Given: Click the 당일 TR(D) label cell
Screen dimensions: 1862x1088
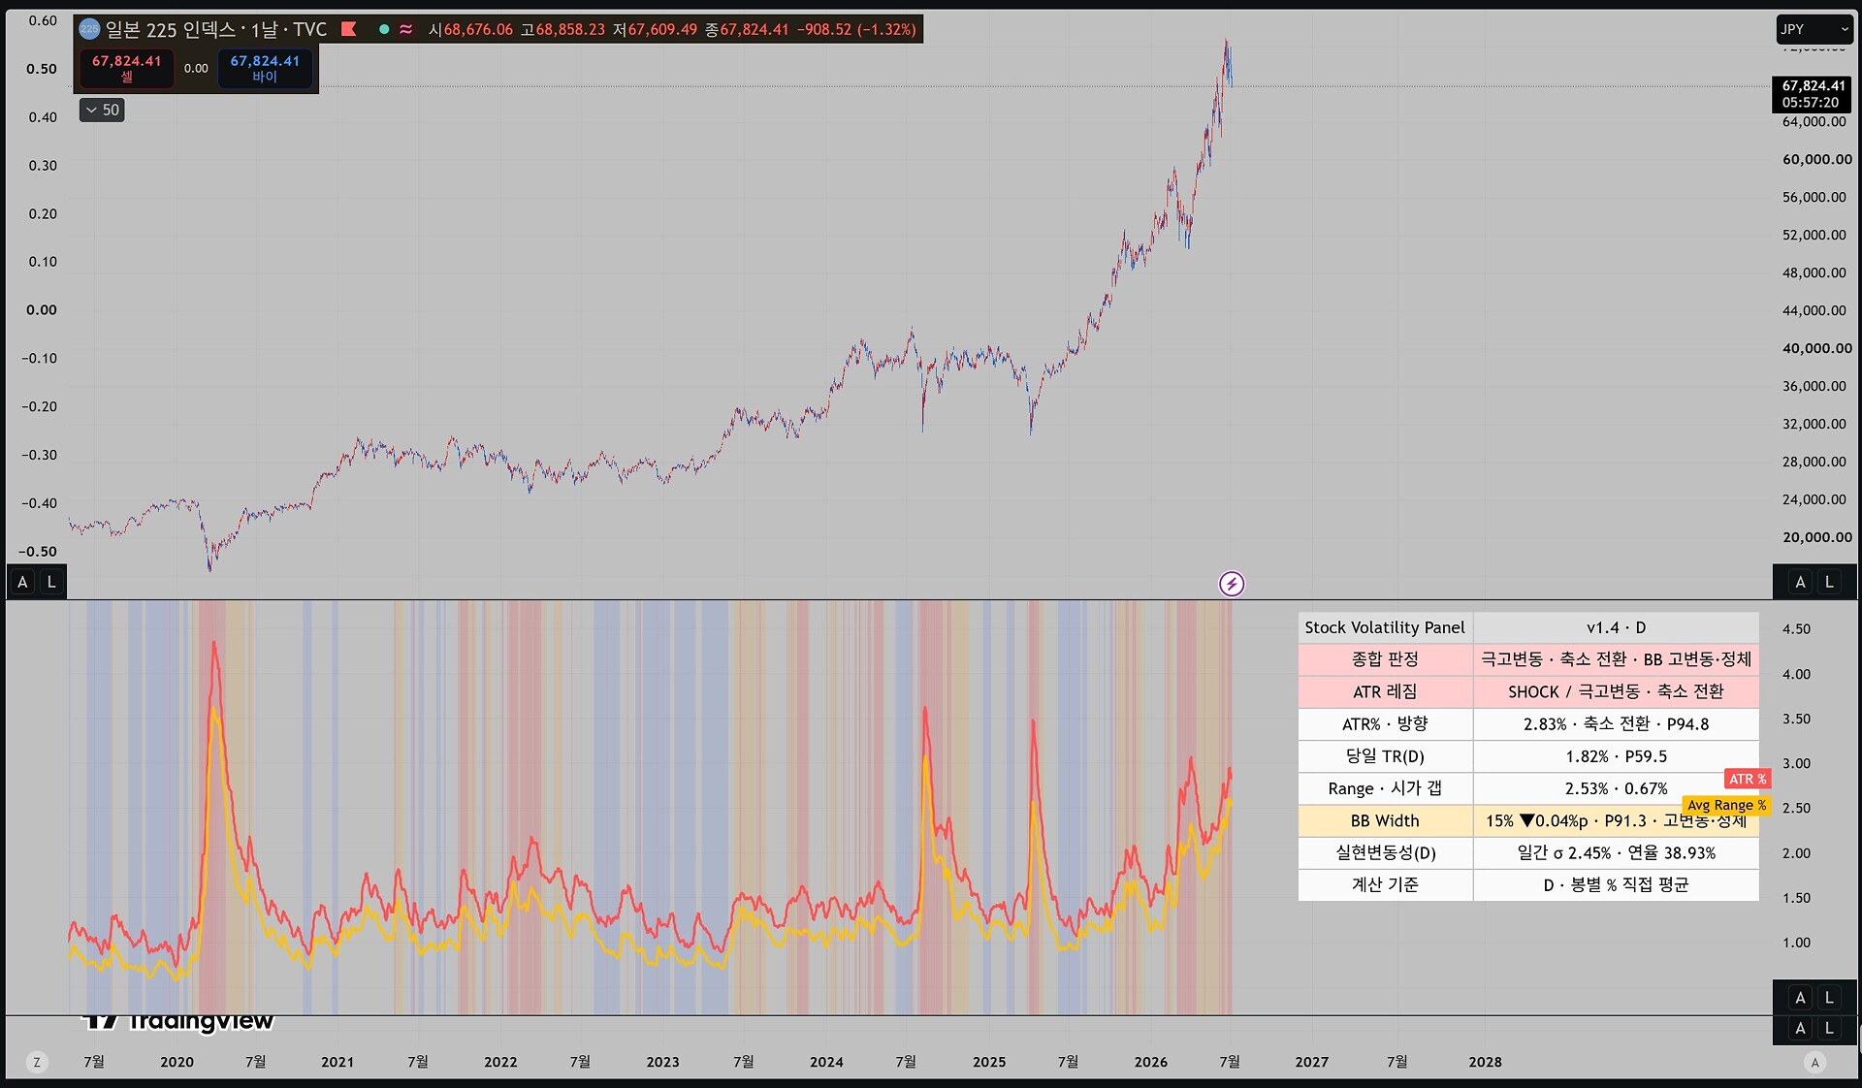Looking at the screenshot, I should tap(1385, 756).
